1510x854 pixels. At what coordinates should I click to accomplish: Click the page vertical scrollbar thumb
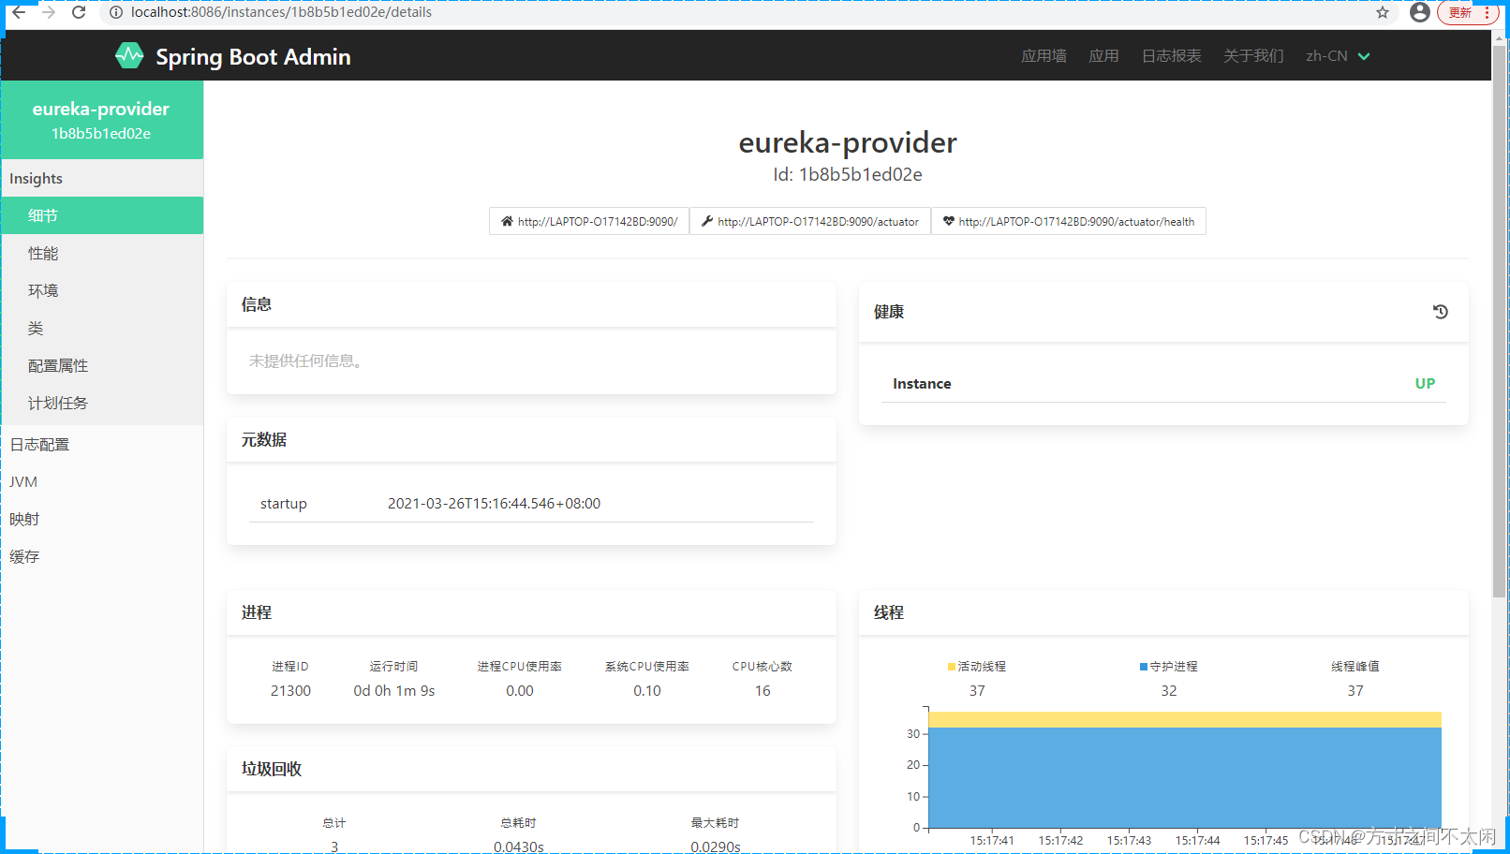click(x=1499, y=320)
